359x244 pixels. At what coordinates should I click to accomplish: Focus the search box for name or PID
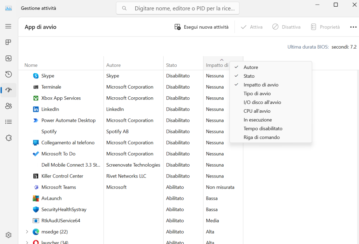[x=178, y=8]
